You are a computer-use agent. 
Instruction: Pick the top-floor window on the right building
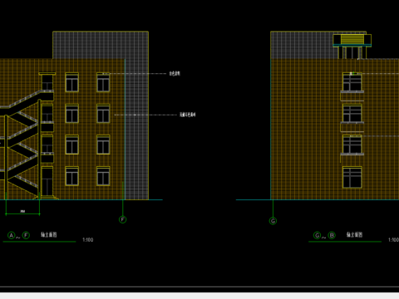coord(352,82)
